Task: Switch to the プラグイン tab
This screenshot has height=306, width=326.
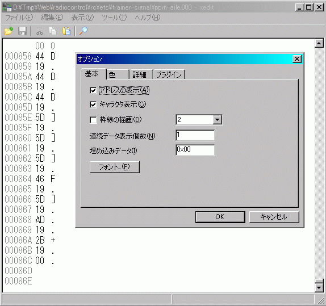Action: pos(169,74)
